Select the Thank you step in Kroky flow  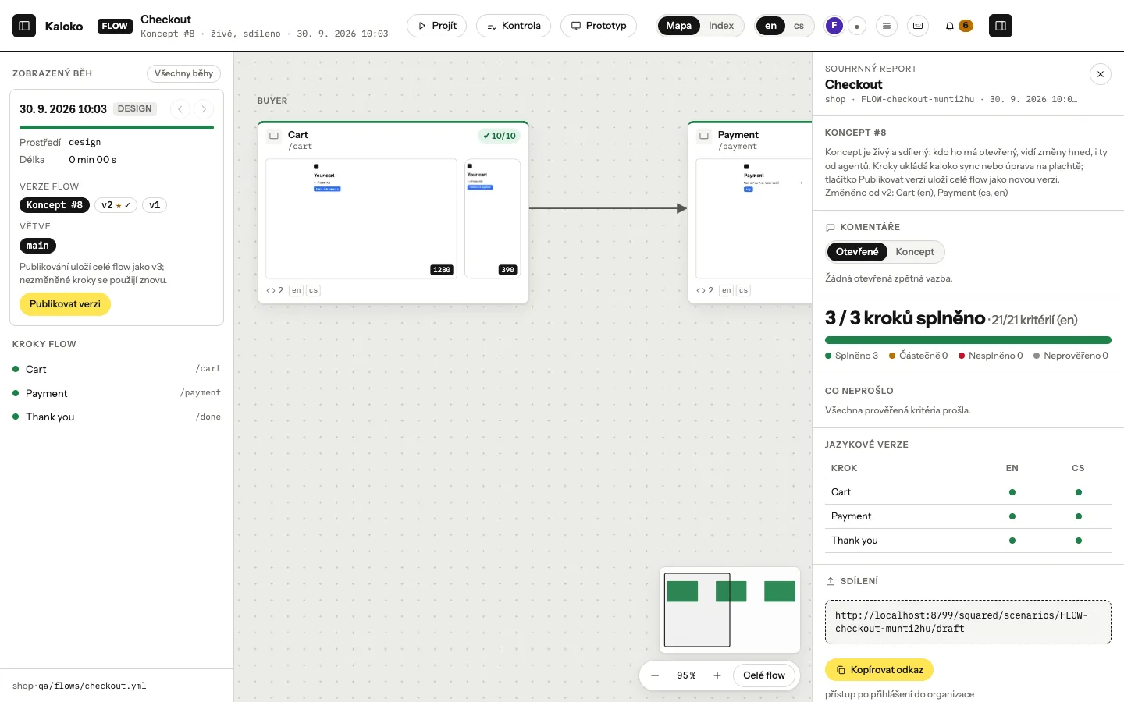(116, 417)
